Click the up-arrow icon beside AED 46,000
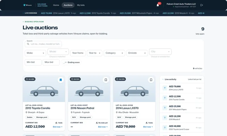 click(x=165, y=127)
